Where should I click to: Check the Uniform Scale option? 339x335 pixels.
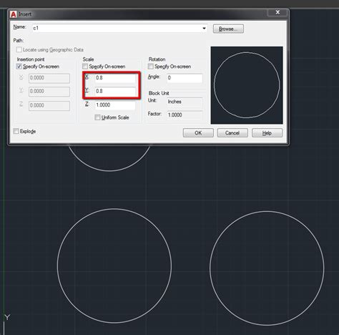97,117
